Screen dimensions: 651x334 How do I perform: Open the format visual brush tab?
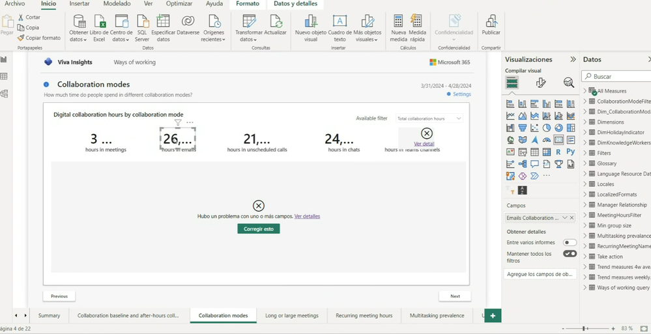541,83
